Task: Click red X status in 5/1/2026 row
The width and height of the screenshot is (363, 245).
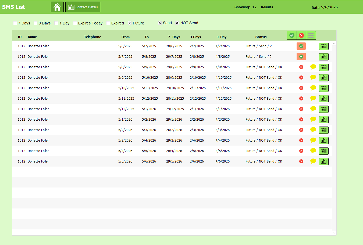Action: point(301,120)
